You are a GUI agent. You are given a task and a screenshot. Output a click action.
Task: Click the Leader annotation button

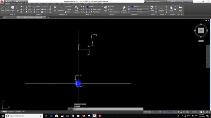point(68,9)
